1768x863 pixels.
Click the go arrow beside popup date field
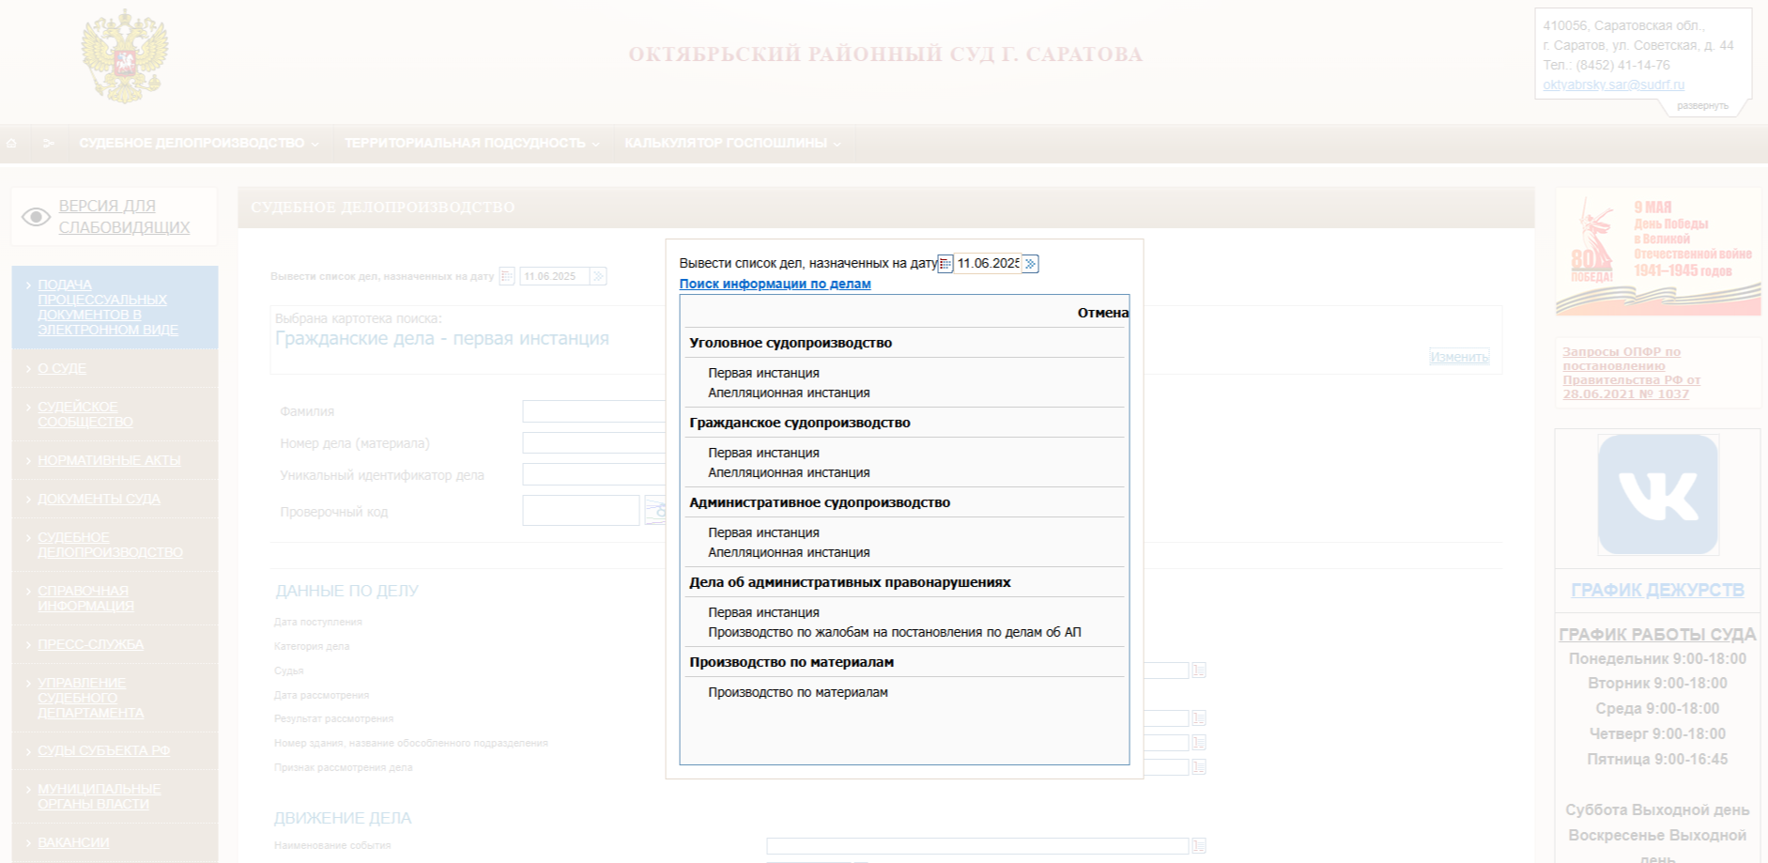(1030, 264)
